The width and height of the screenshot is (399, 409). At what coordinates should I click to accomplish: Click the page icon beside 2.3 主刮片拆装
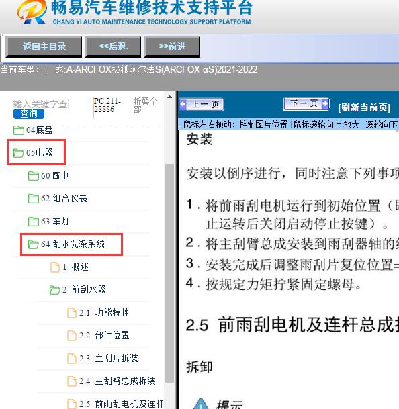pyautogui.click(x=72, y=359)
